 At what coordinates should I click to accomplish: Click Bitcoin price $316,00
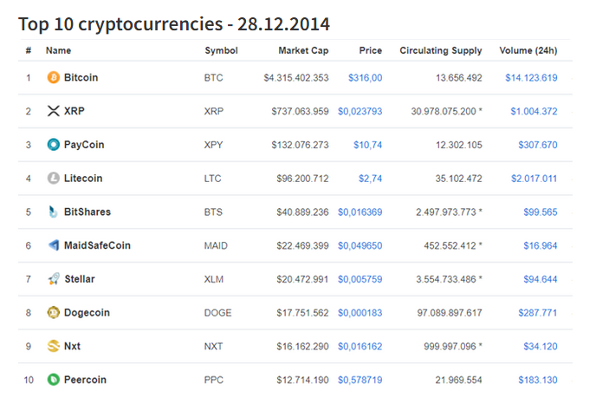[x=366, y=78]
